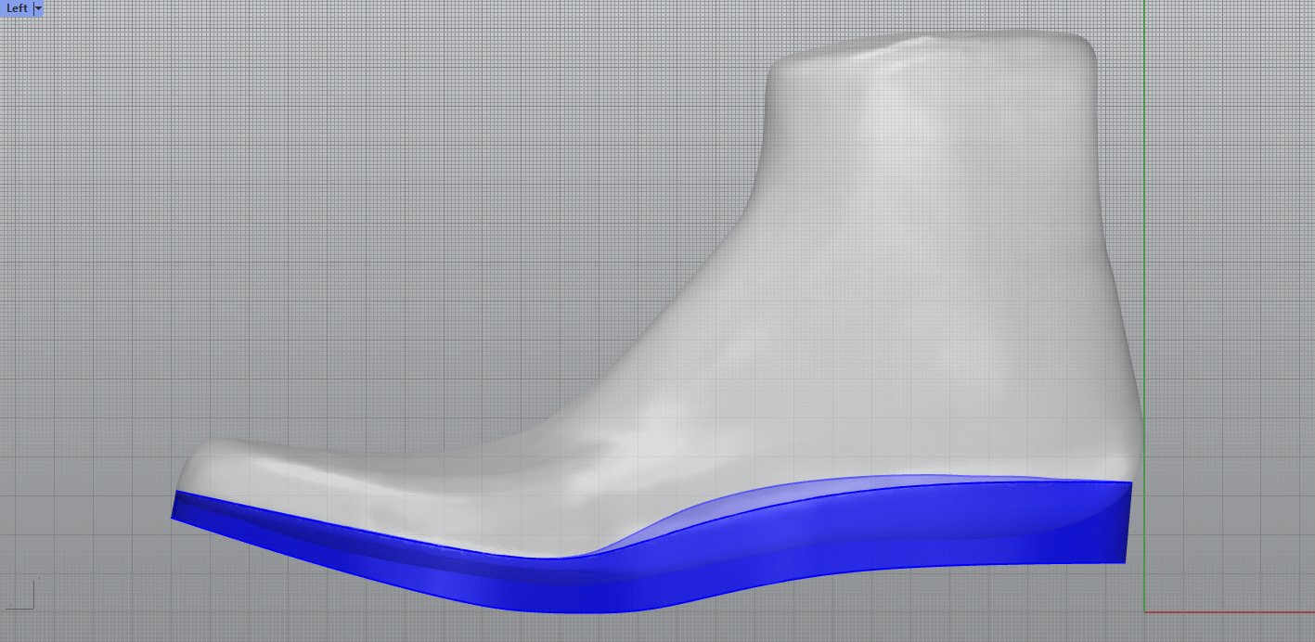Open the viewport menu dropdown arrow
The width and height of the screenshot is (1315, 642).
[x=38, y=8]
